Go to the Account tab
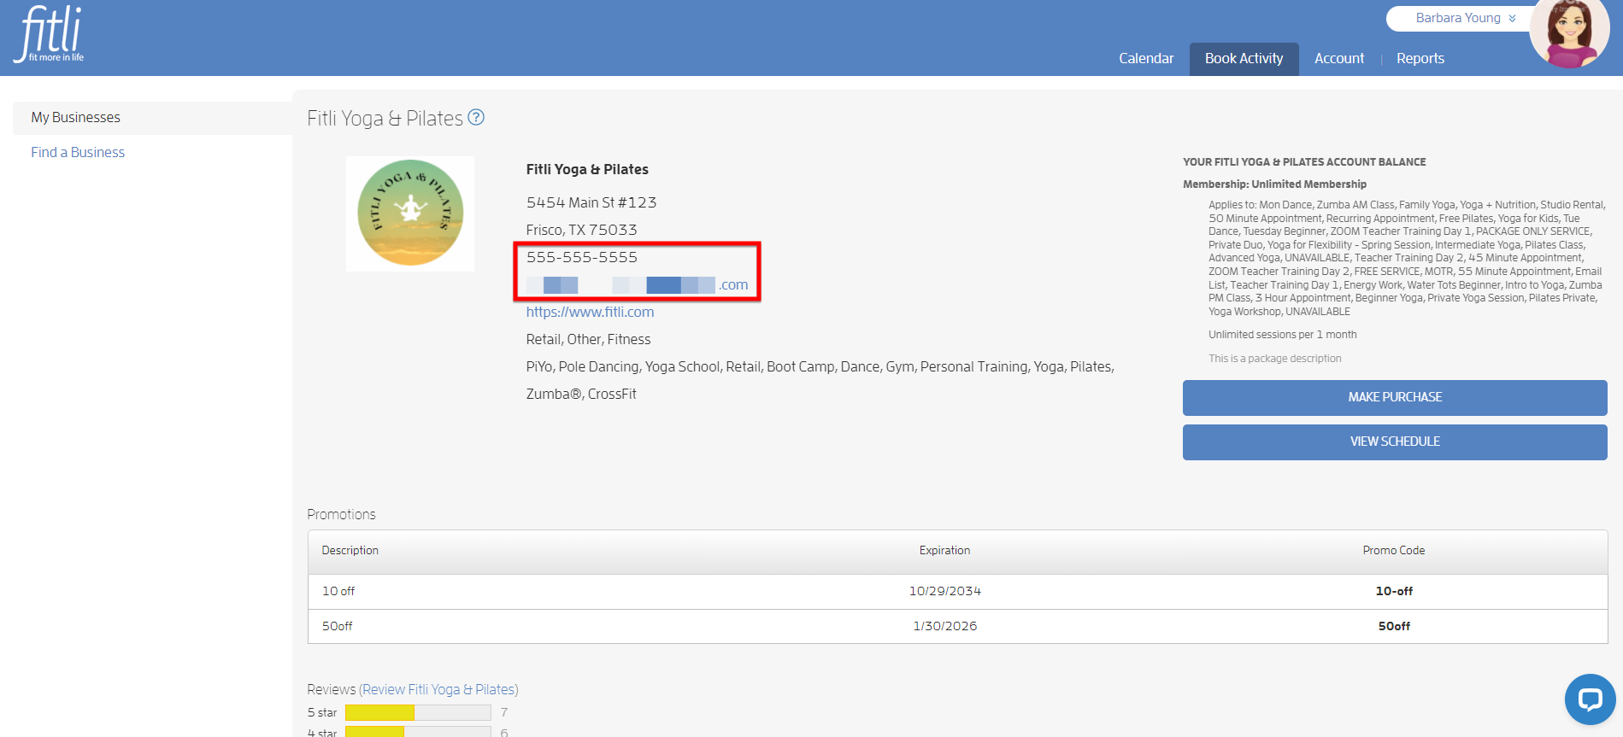Image resolution: width=1623 pixels, height=737 pixels. [x=1339, y=58]
